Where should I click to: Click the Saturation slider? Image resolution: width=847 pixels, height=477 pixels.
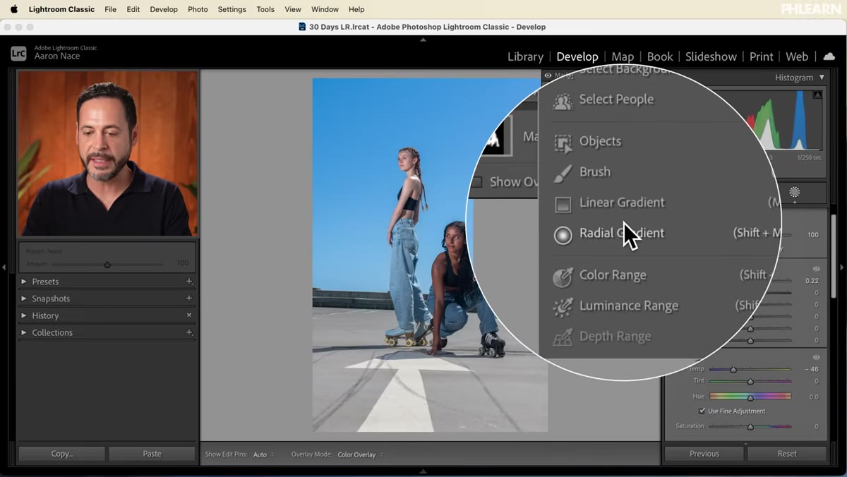(x=750, y=426)
